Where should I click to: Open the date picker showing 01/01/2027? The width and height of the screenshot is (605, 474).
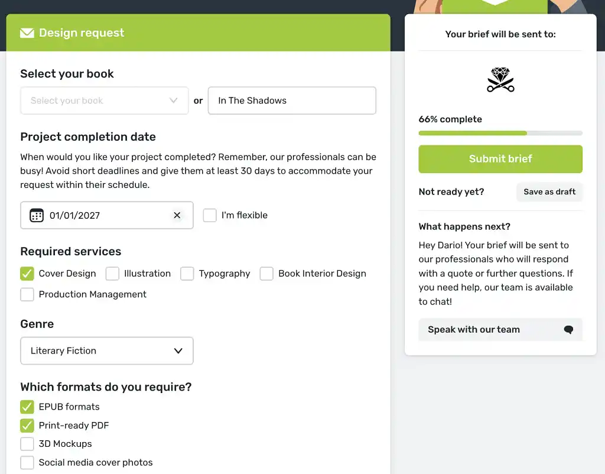[x=106, y=215]
